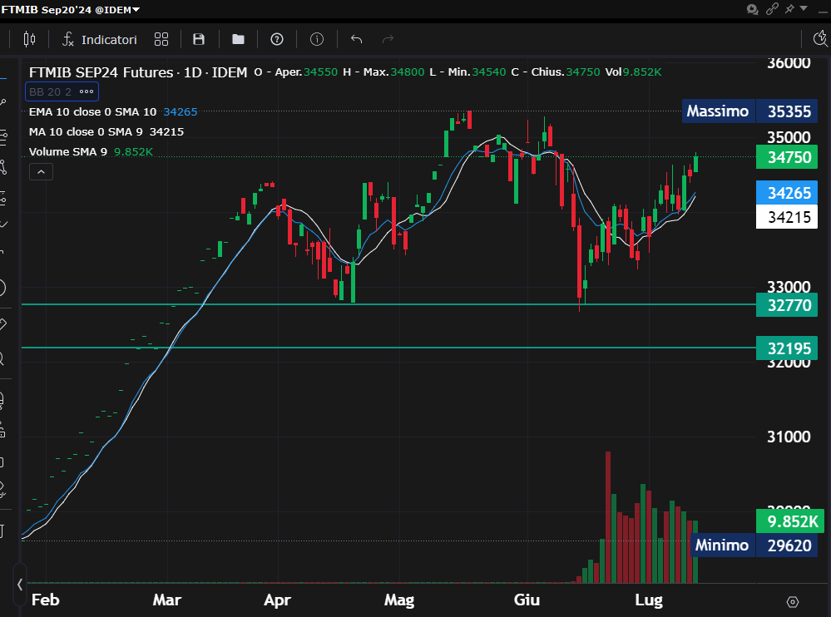Click the 32195 horizontal line price label
The height and width of the screenshot is (617, 831).
788,348
